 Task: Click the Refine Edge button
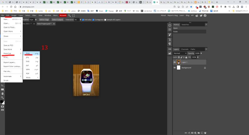coord(44,20)
